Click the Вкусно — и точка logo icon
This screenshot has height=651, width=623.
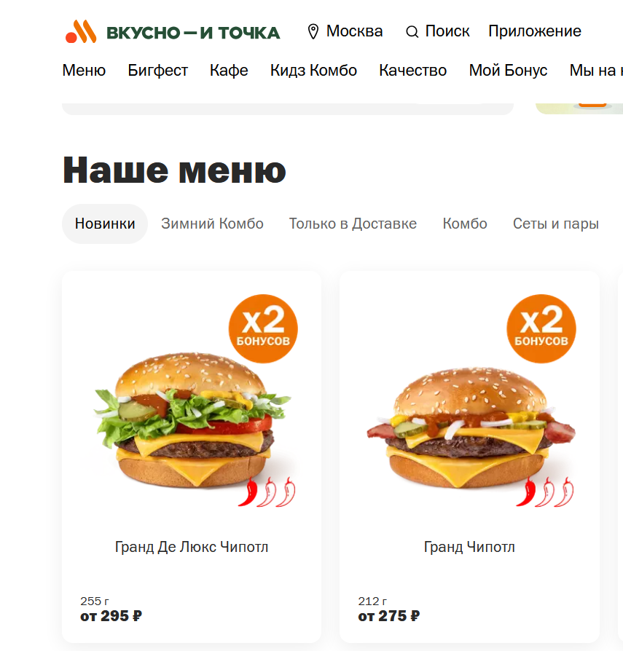point(81,31)
